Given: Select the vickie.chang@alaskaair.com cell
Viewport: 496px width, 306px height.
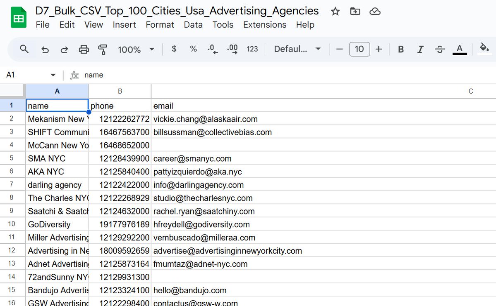Looking at the screenshot, I should (x=323, y=119).
